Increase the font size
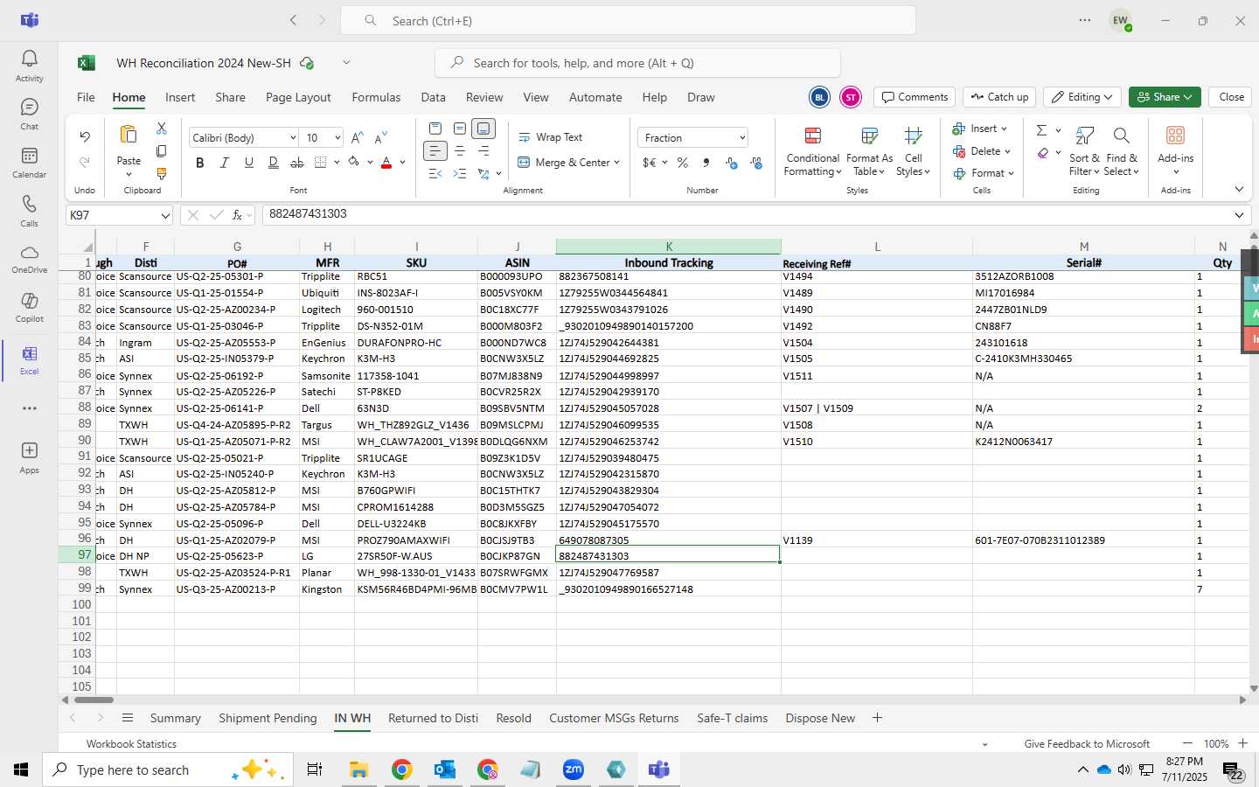 pyautogui.click(x=357, y=137)
